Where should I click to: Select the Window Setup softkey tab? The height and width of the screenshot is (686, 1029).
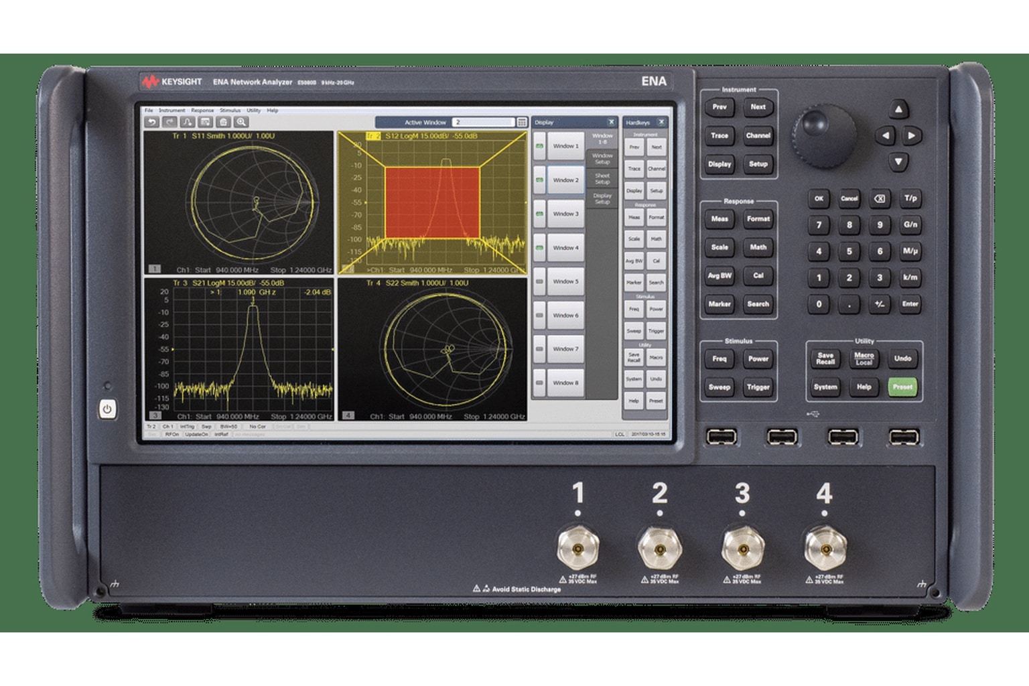602,159
